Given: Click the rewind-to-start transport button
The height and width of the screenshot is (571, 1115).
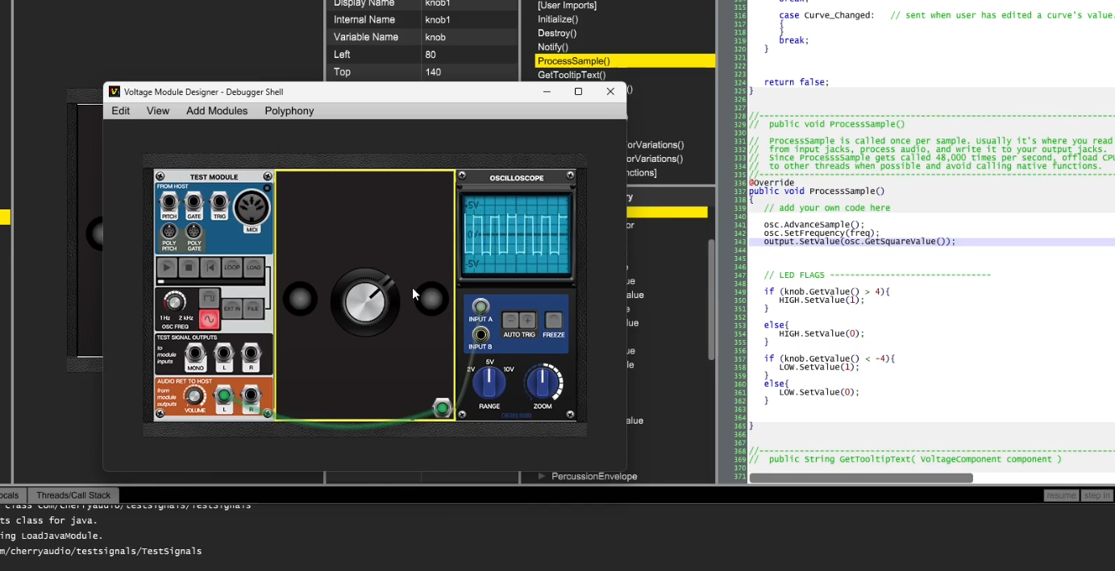Looking at the screenshot, I should pyautogui.click(x=210, y=268).
